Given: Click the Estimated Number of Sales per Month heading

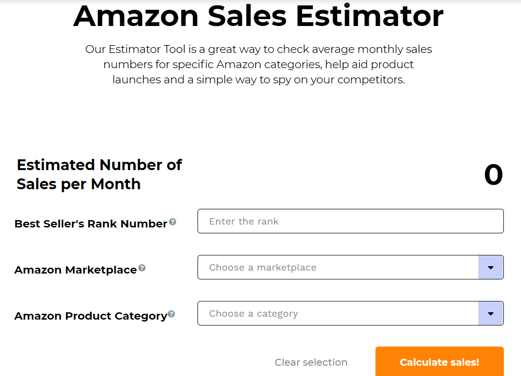Looking at the screenshot, I should tap(99, 175).
